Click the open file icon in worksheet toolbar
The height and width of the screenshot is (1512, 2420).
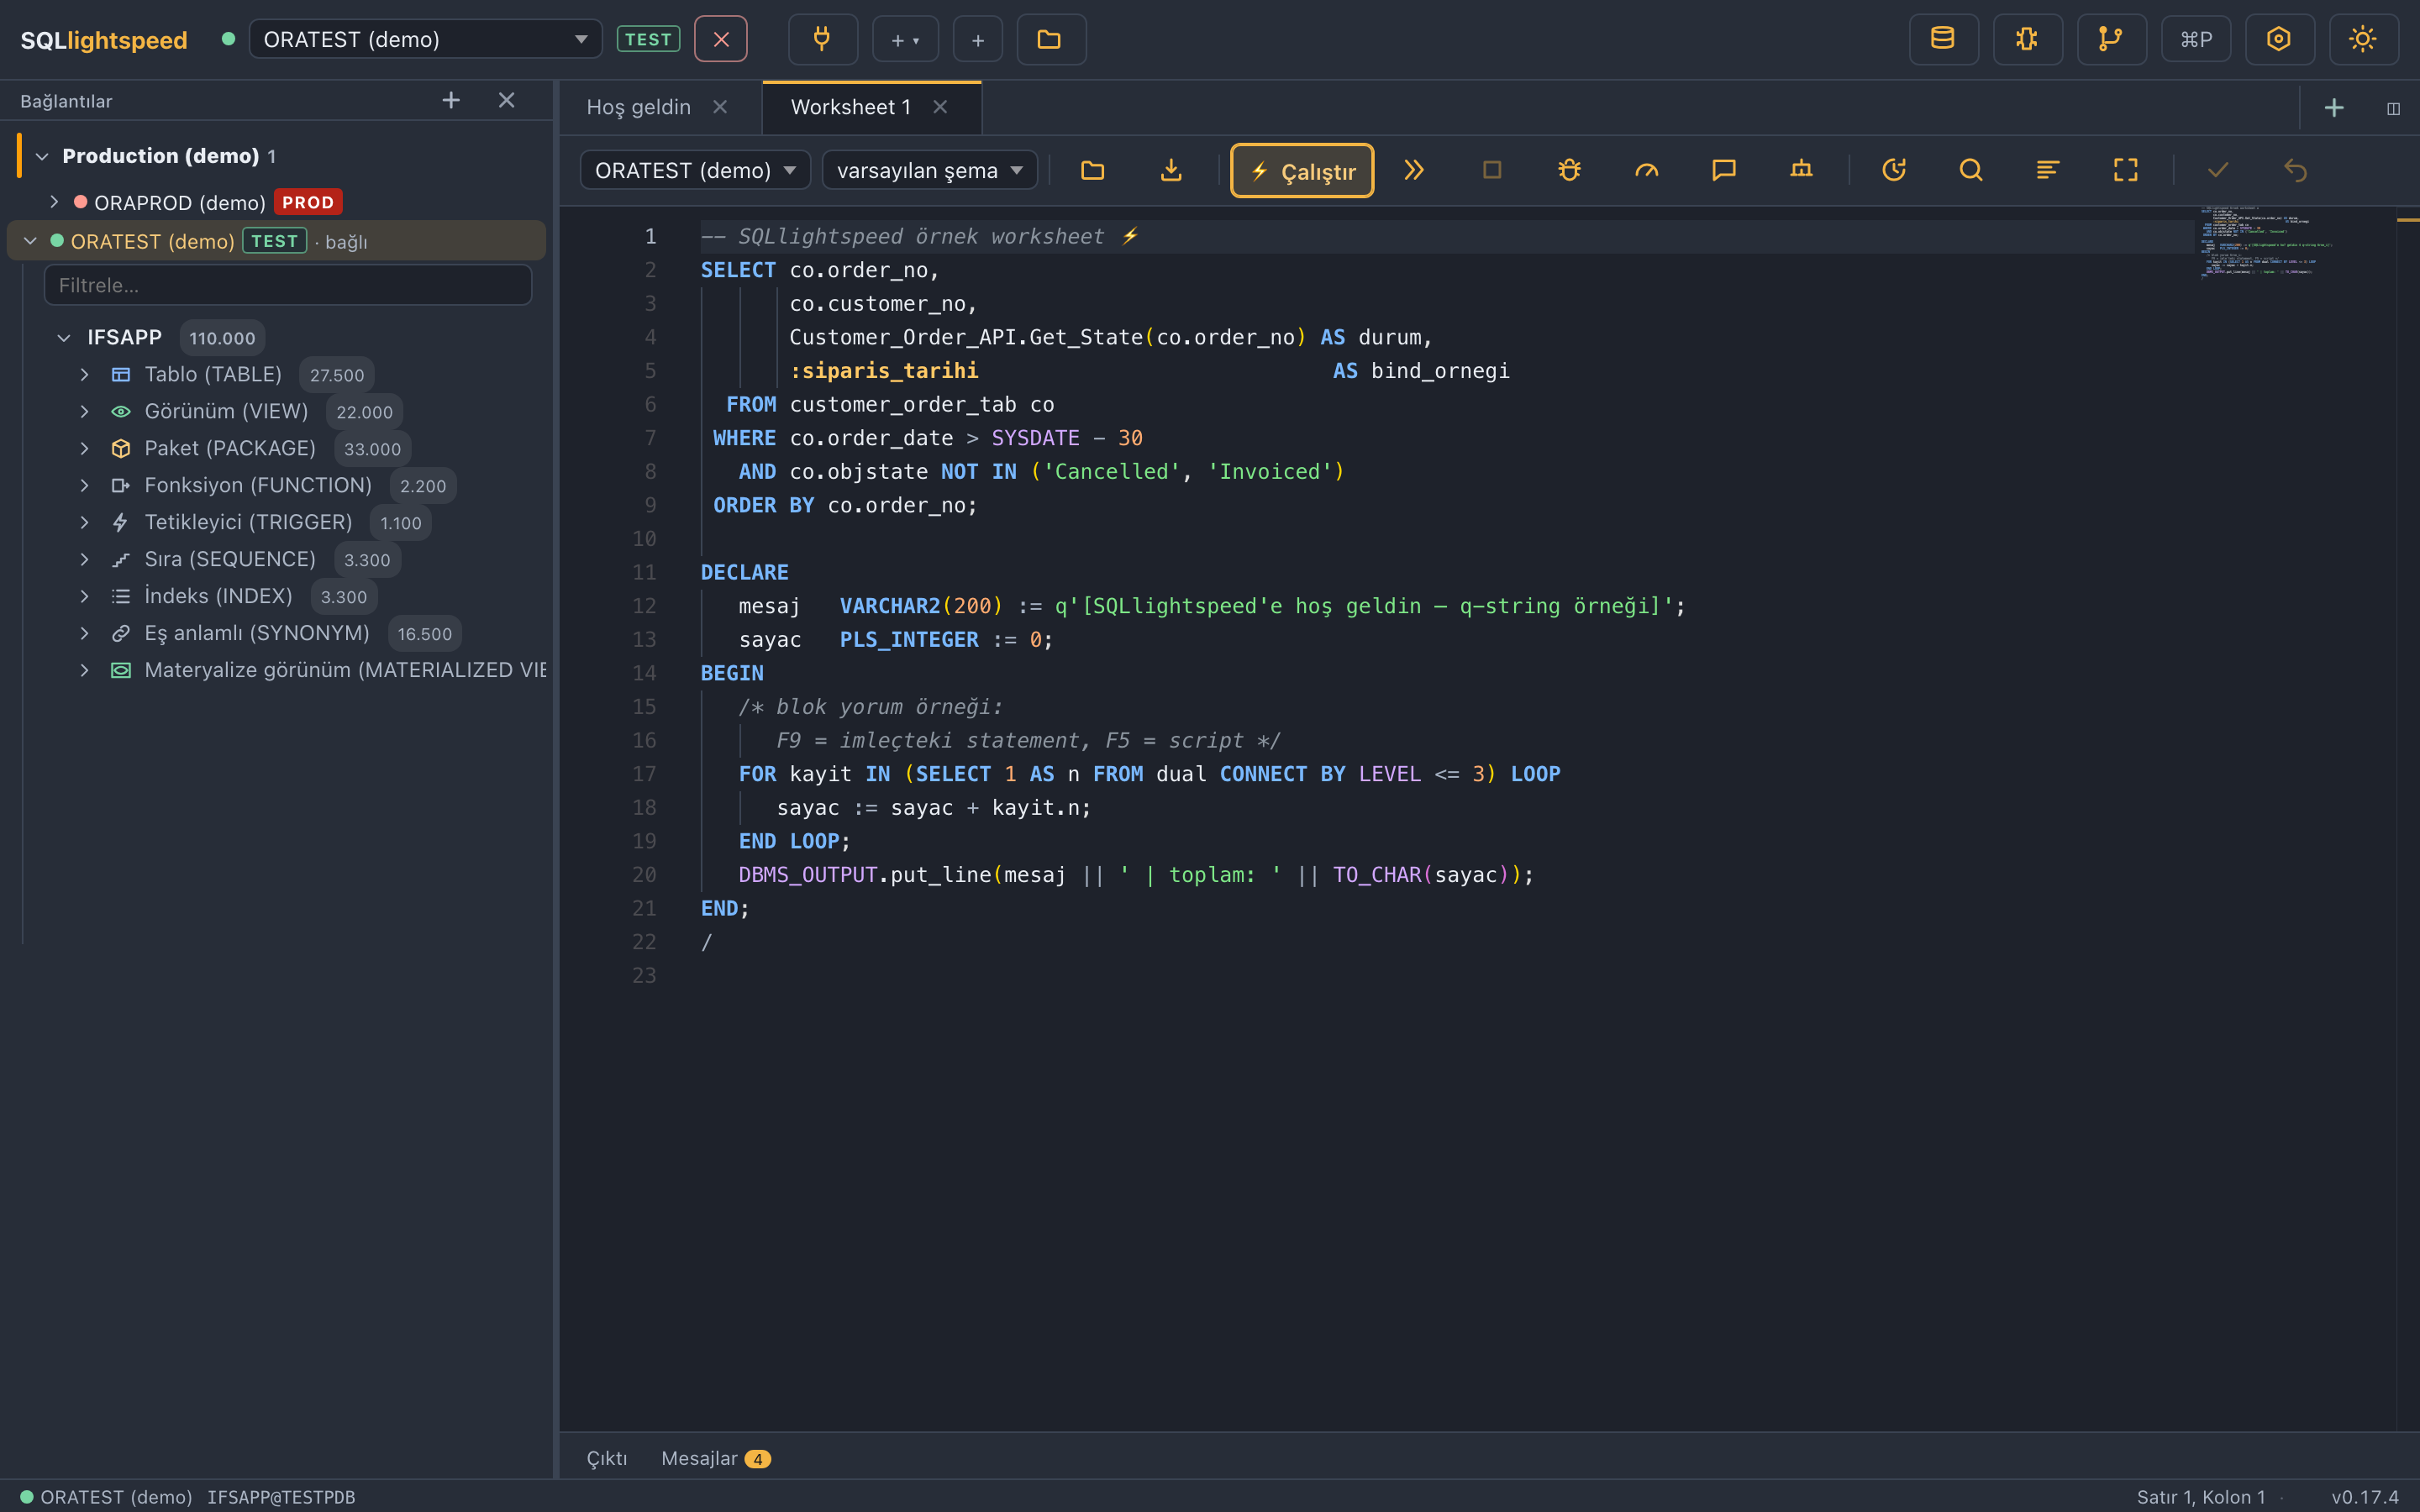click(x=1092, y=170)
